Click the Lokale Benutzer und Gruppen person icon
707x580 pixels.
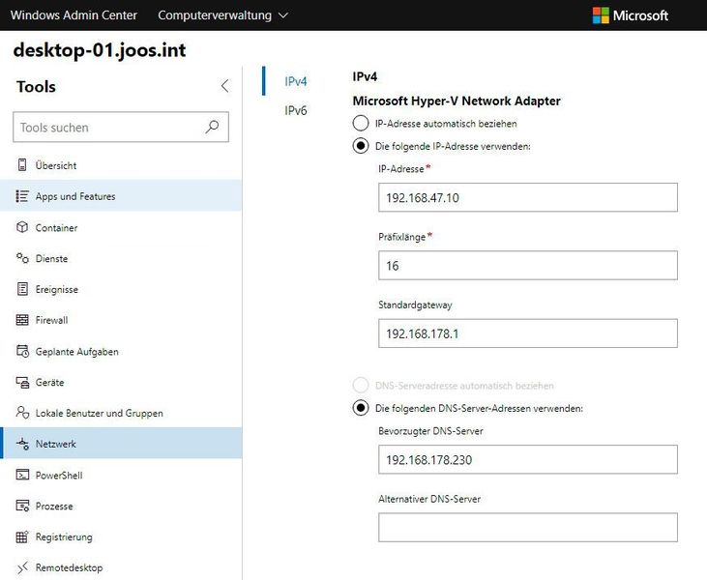(x=22, y=413)
